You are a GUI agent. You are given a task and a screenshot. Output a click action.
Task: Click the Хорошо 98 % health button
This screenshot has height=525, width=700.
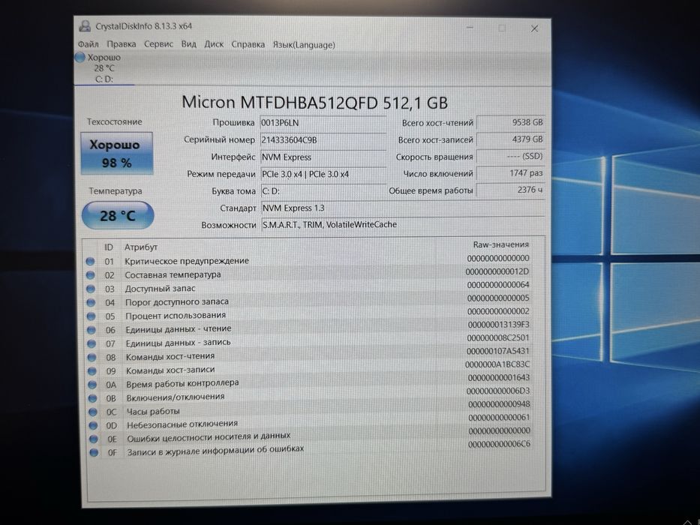point(116,153)
